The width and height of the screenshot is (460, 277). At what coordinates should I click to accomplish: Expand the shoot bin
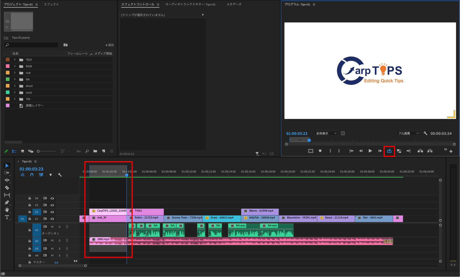15,86
